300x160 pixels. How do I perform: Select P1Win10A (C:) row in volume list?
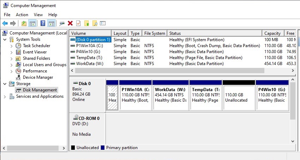point(182,46)
